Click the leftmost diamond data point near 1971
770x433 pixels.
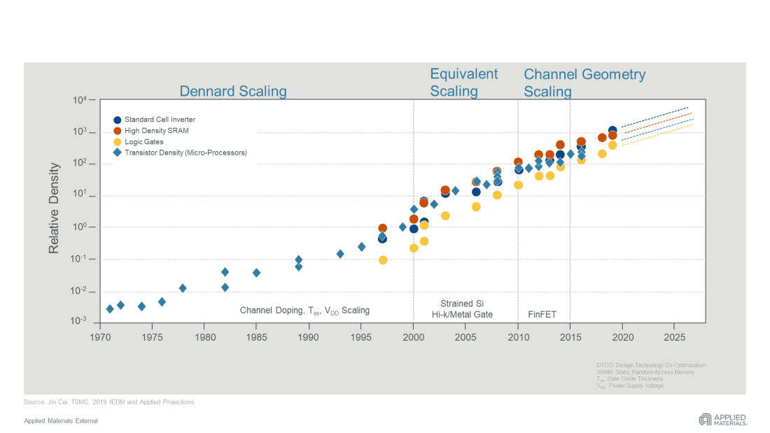(x=110, y=308)
